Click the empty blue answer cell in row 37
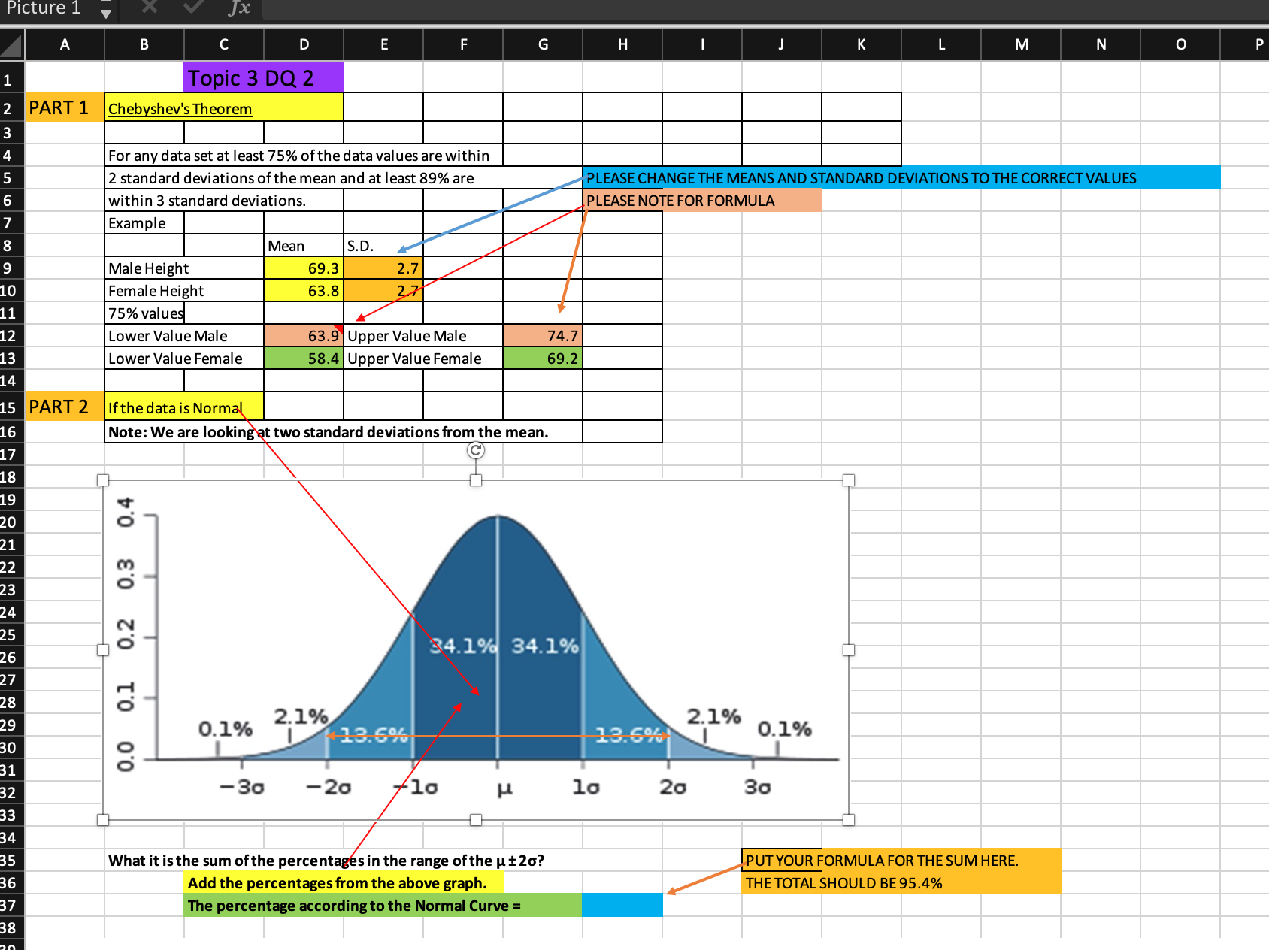The image size is (1269, 950). pos(622,906)
